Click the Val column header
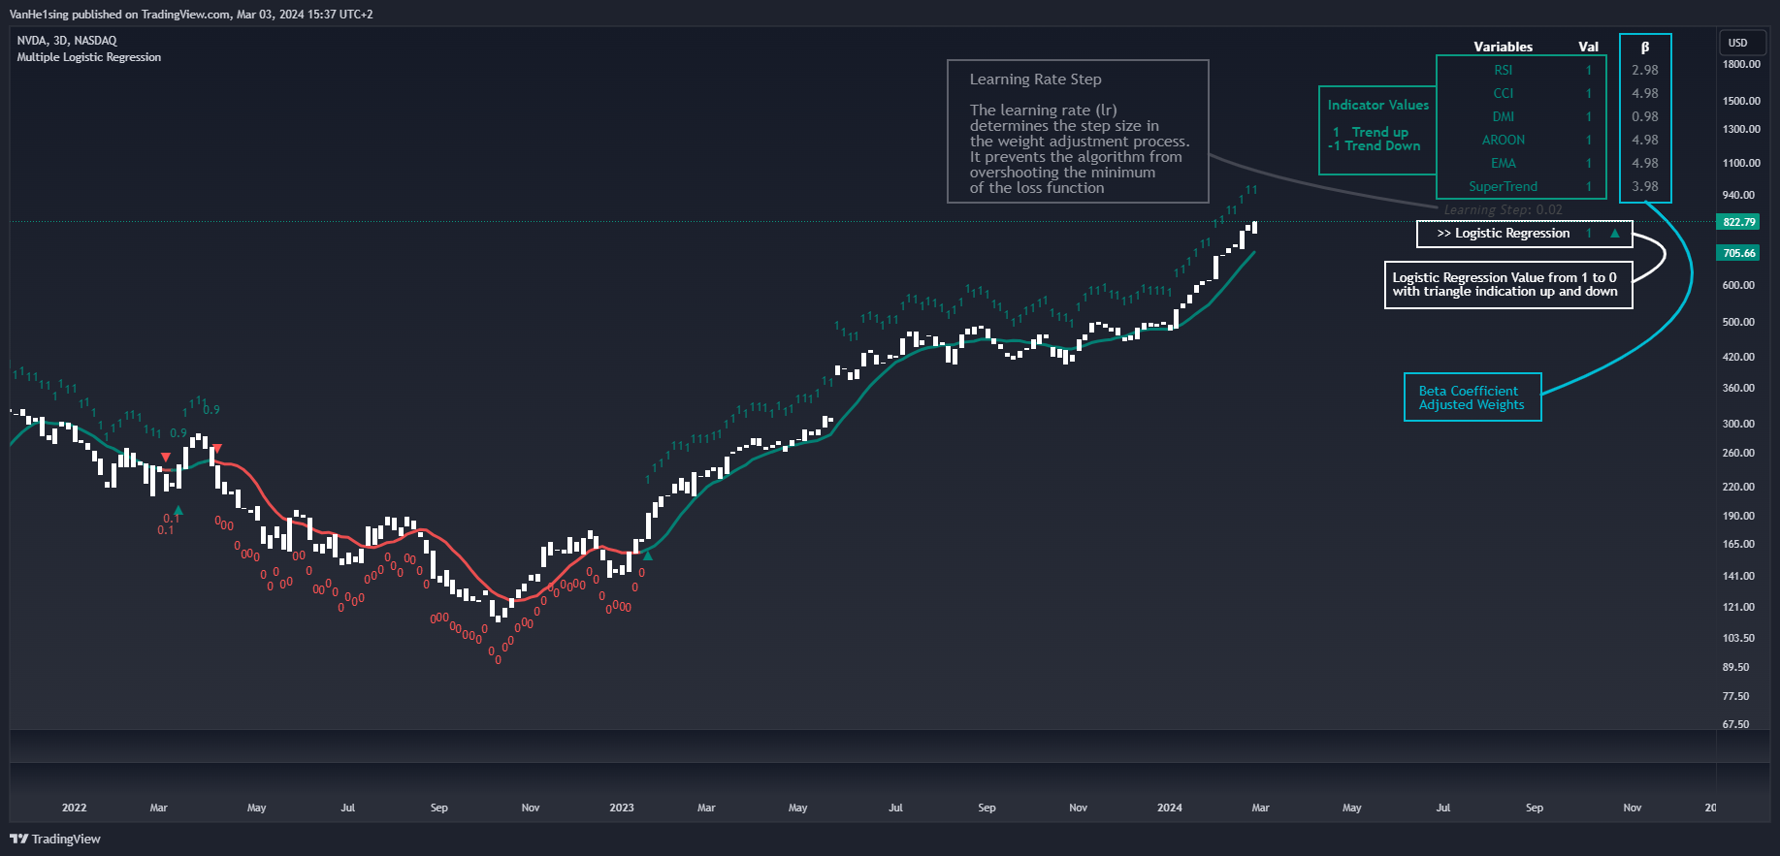The height and width of the screenshot is (856, 1780). pyautogui.click(x=1589, y=47)
